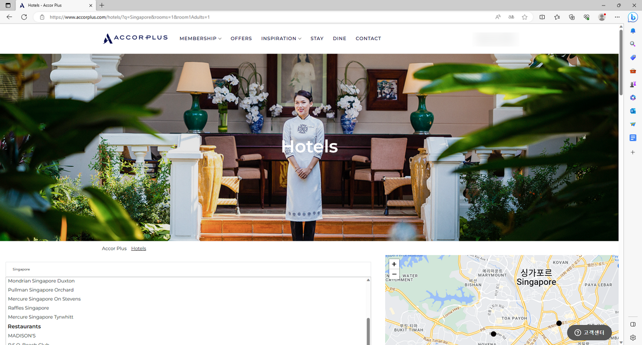This screenshot has height=345, width=642.
Task: Add this page to favorites
Action: pos(525,17)
